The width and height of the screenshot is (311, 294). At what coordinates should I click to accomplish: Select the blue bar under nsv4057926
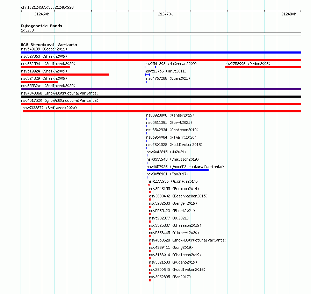178,170
